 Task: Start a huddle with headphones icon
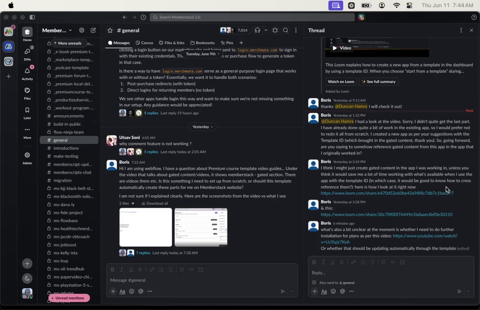point(257,30)
